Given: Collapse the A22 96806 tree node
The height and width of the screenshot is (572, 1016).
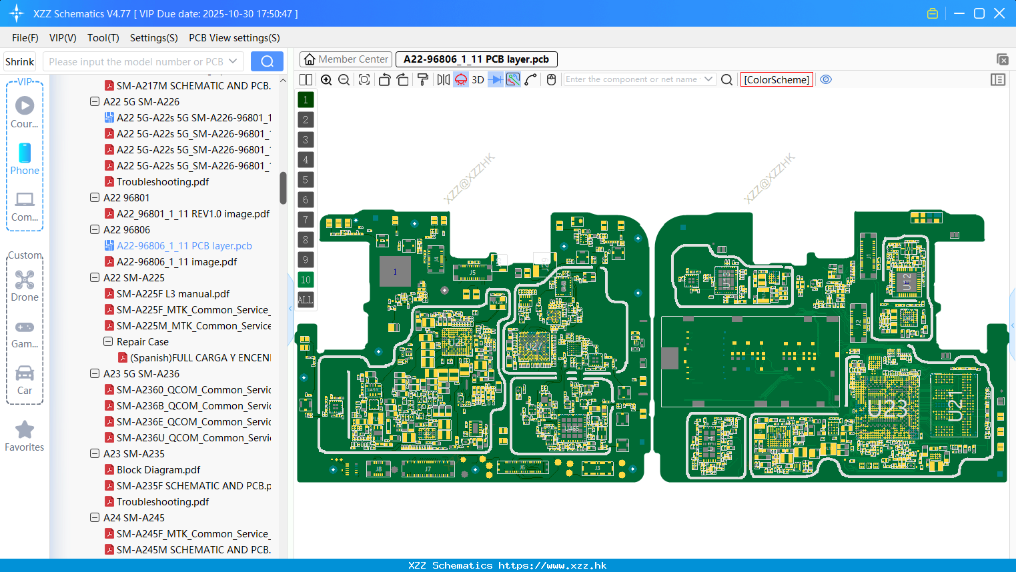Looking at the screenshot, I should 94,229.
